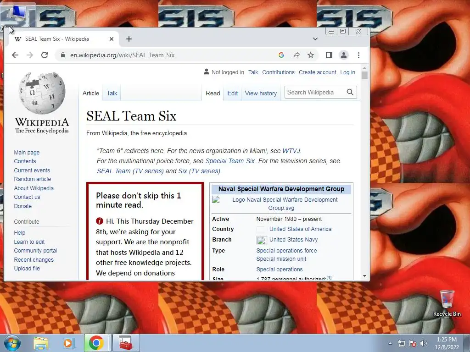Open Contributions link at top
This screenshot has height=352, width=470.
coord(279,72)
